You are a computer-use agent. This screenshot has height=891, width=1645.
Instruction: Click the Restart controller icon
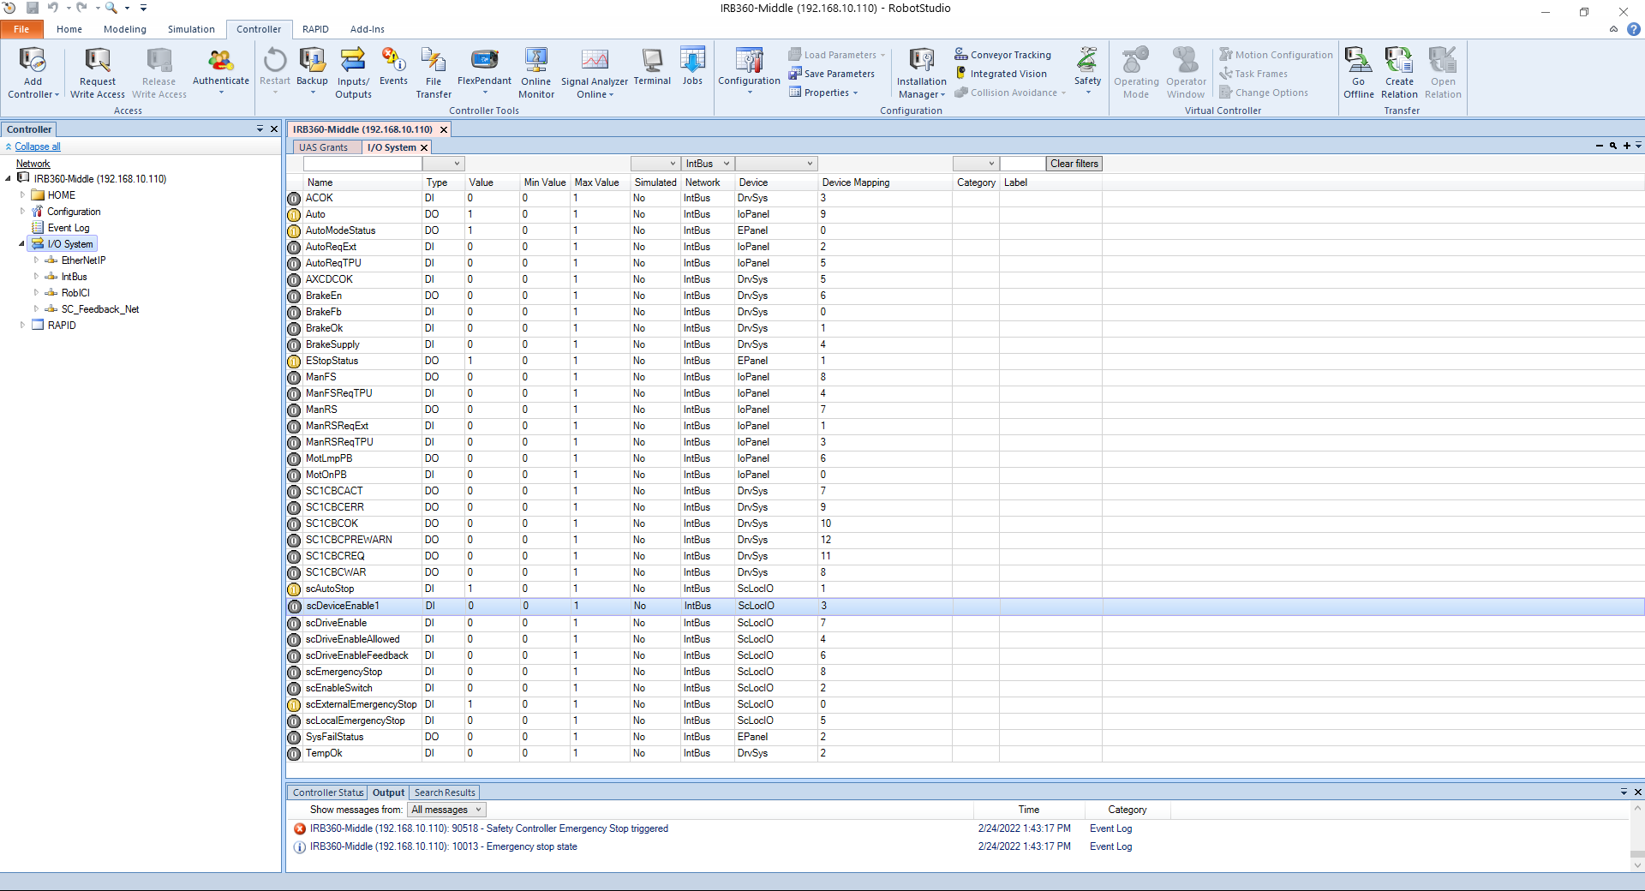[275, 61]
